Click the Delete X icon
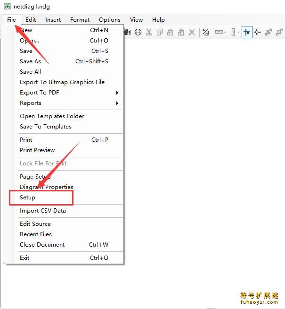Image resolution: width=285 pixels, height=309 pixels. 192,32
